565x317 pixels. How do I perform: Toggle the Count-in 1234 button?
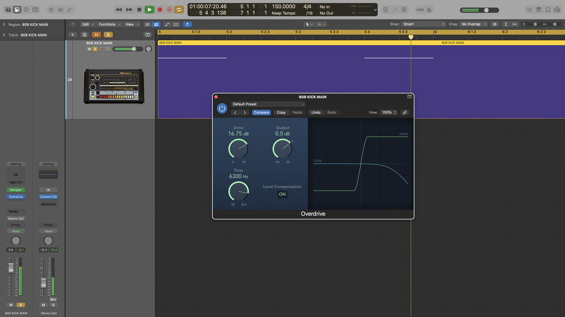[419, 9]
